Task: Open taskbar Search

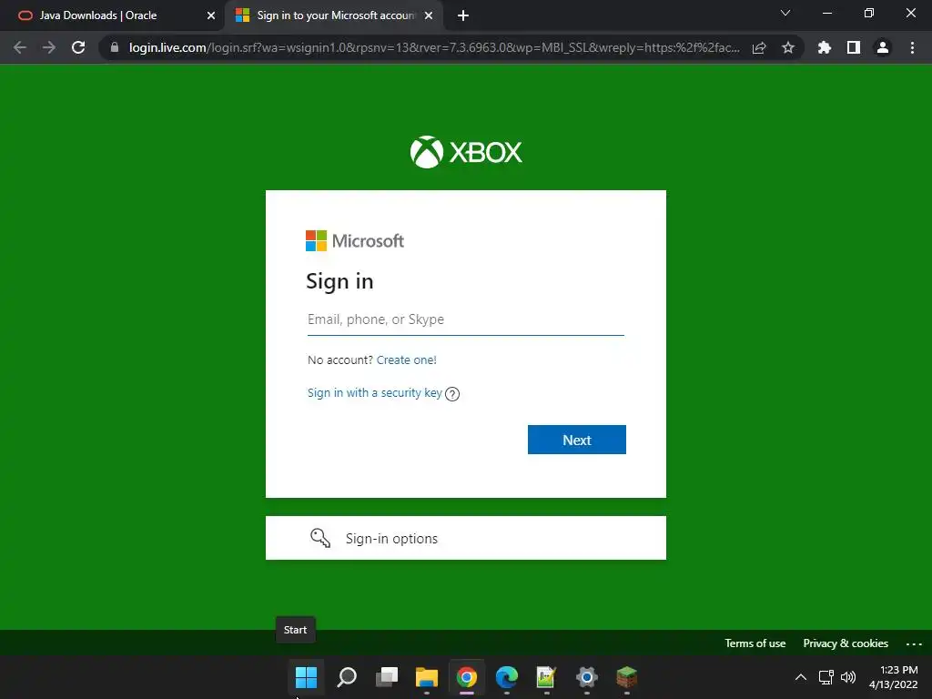Action: (x=347, y=676)
